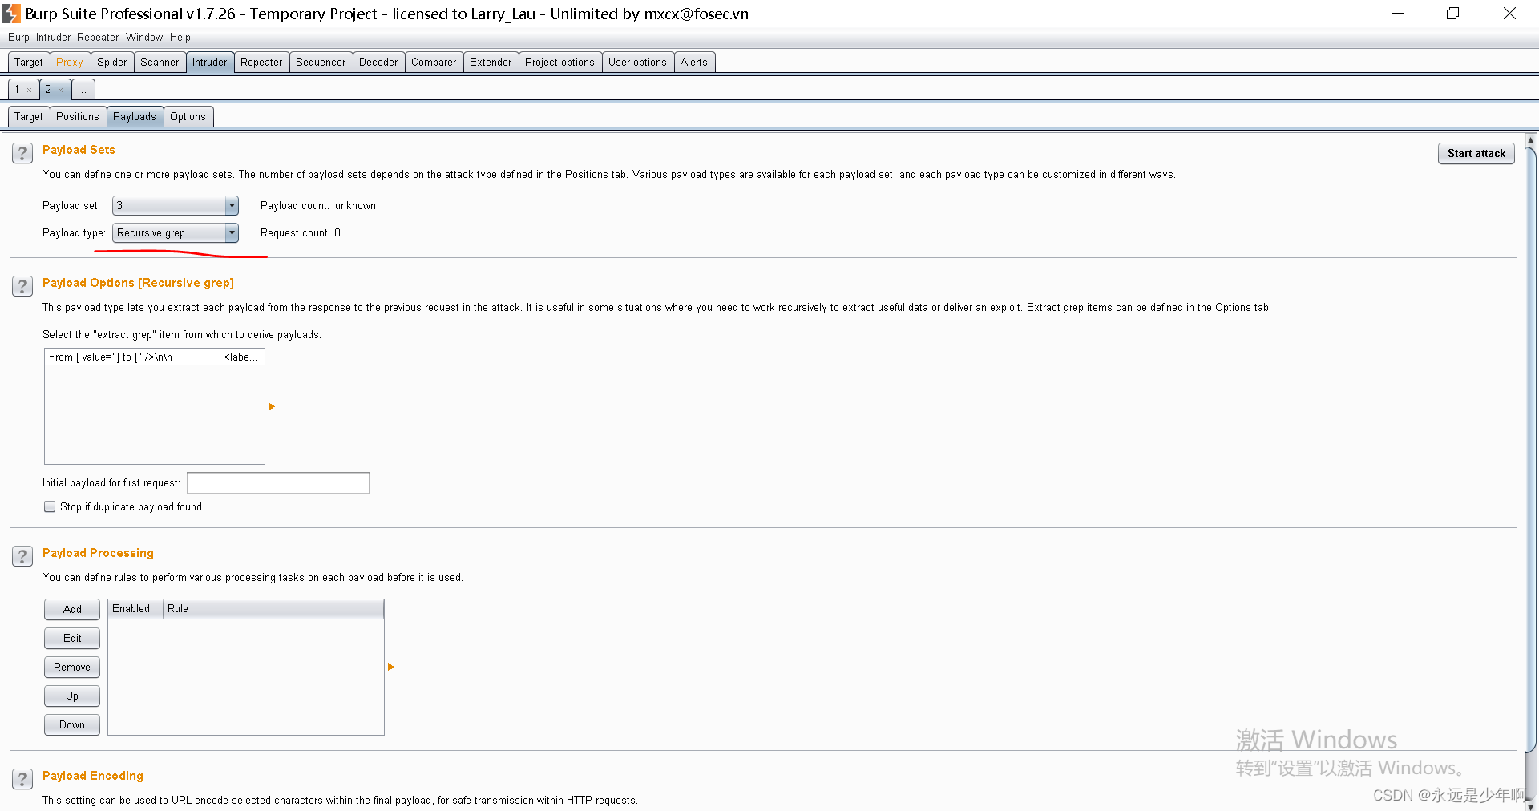Add a payload processing rule
Image resolution: width=1539 pixels, height=811 pixels.
[x=72, y=610]
